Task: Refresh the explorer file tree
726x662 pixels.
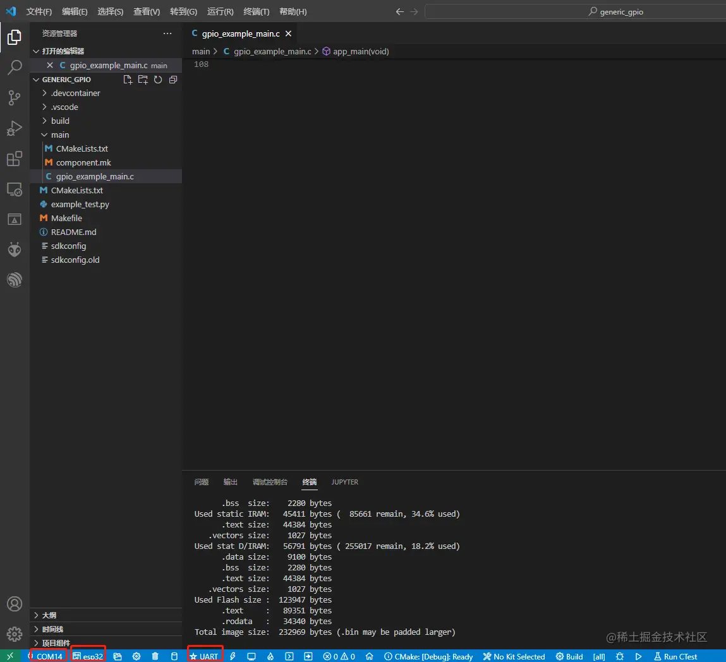Action: [158, 80]
